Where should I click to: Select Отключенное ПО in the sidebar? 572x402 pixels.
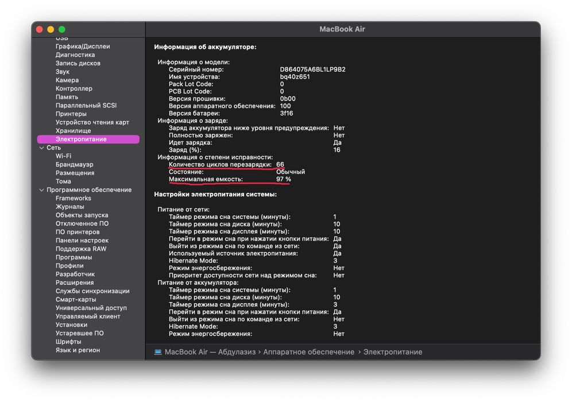click(x=82, y=223)
